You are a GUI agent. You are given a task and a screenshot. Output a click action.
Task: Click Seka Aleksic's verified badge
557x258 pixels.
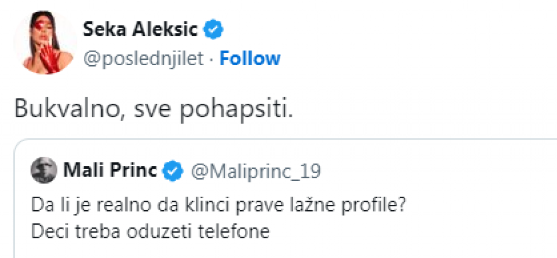pos(213,30)
